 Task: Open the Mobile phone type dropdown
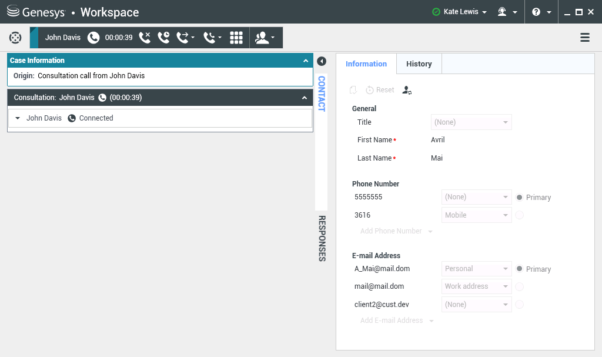click(x=476, y=215)
